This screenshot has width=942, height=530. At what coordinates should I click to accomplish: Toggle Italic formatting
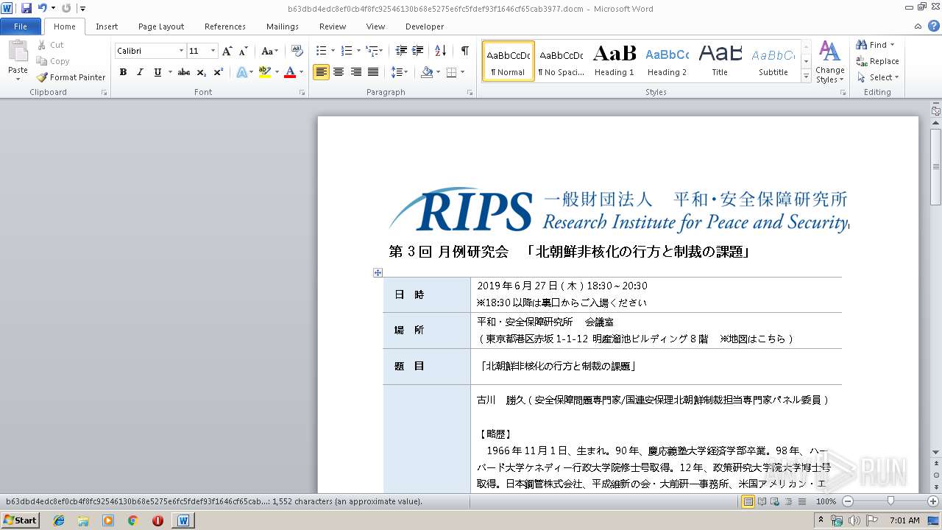click(140, 72)
